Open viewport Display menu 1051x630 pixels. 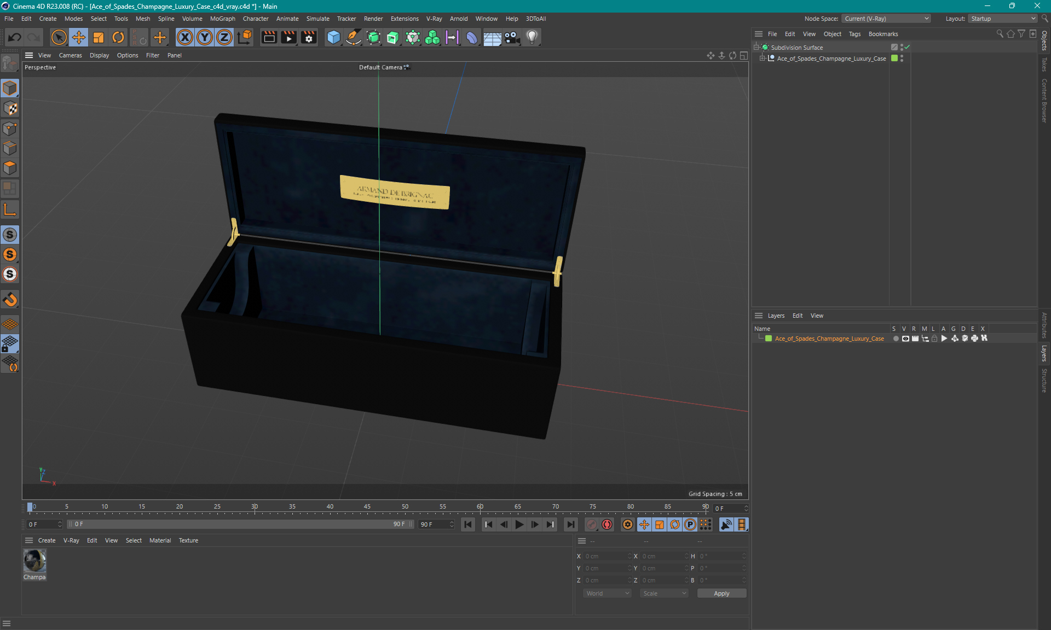click(x=99, y=55)
